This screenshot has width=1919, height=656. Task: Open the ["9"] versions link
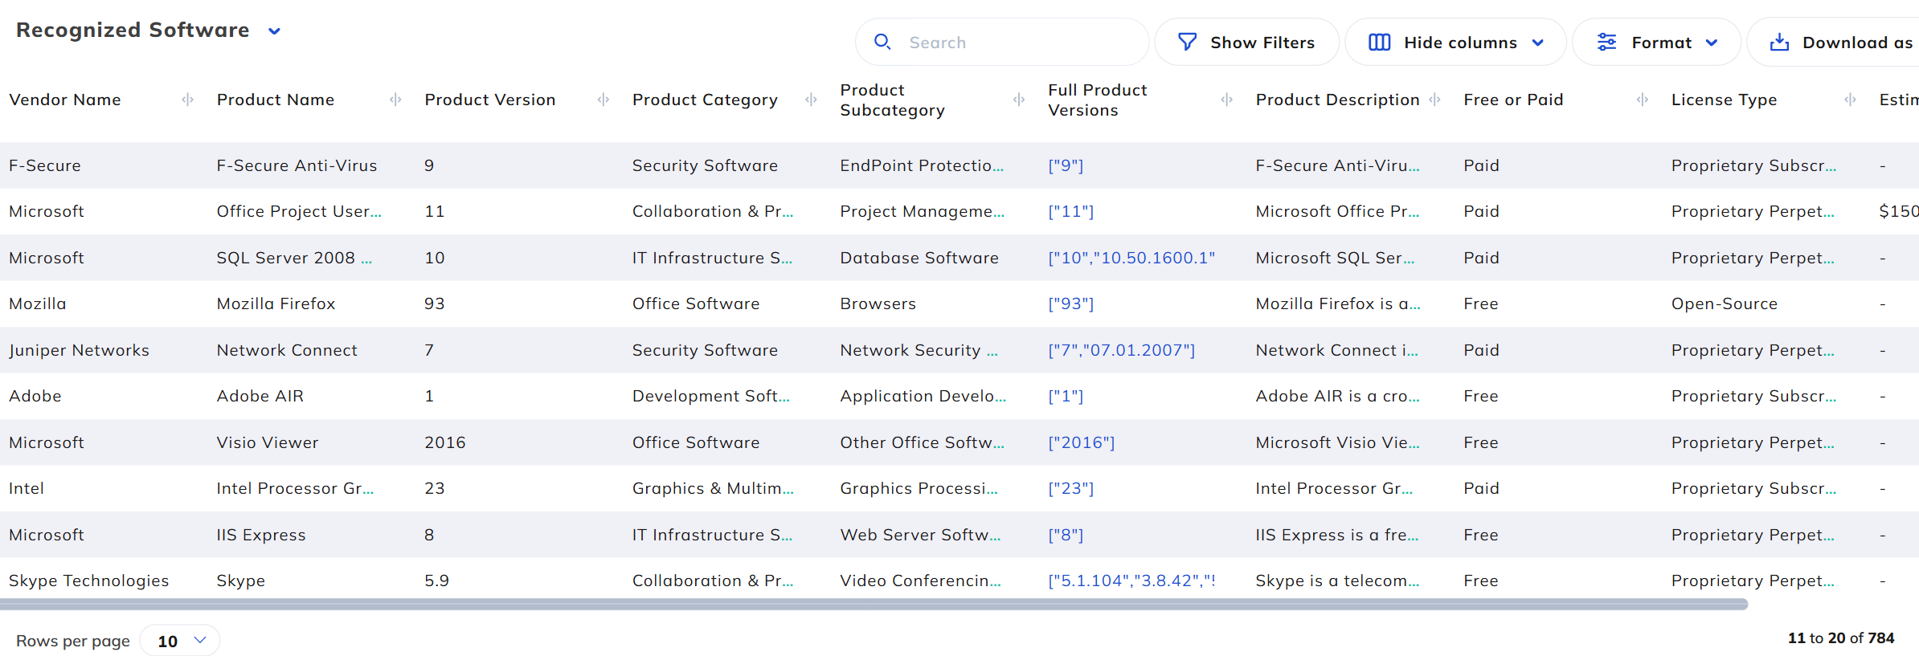click(1066, 165)
